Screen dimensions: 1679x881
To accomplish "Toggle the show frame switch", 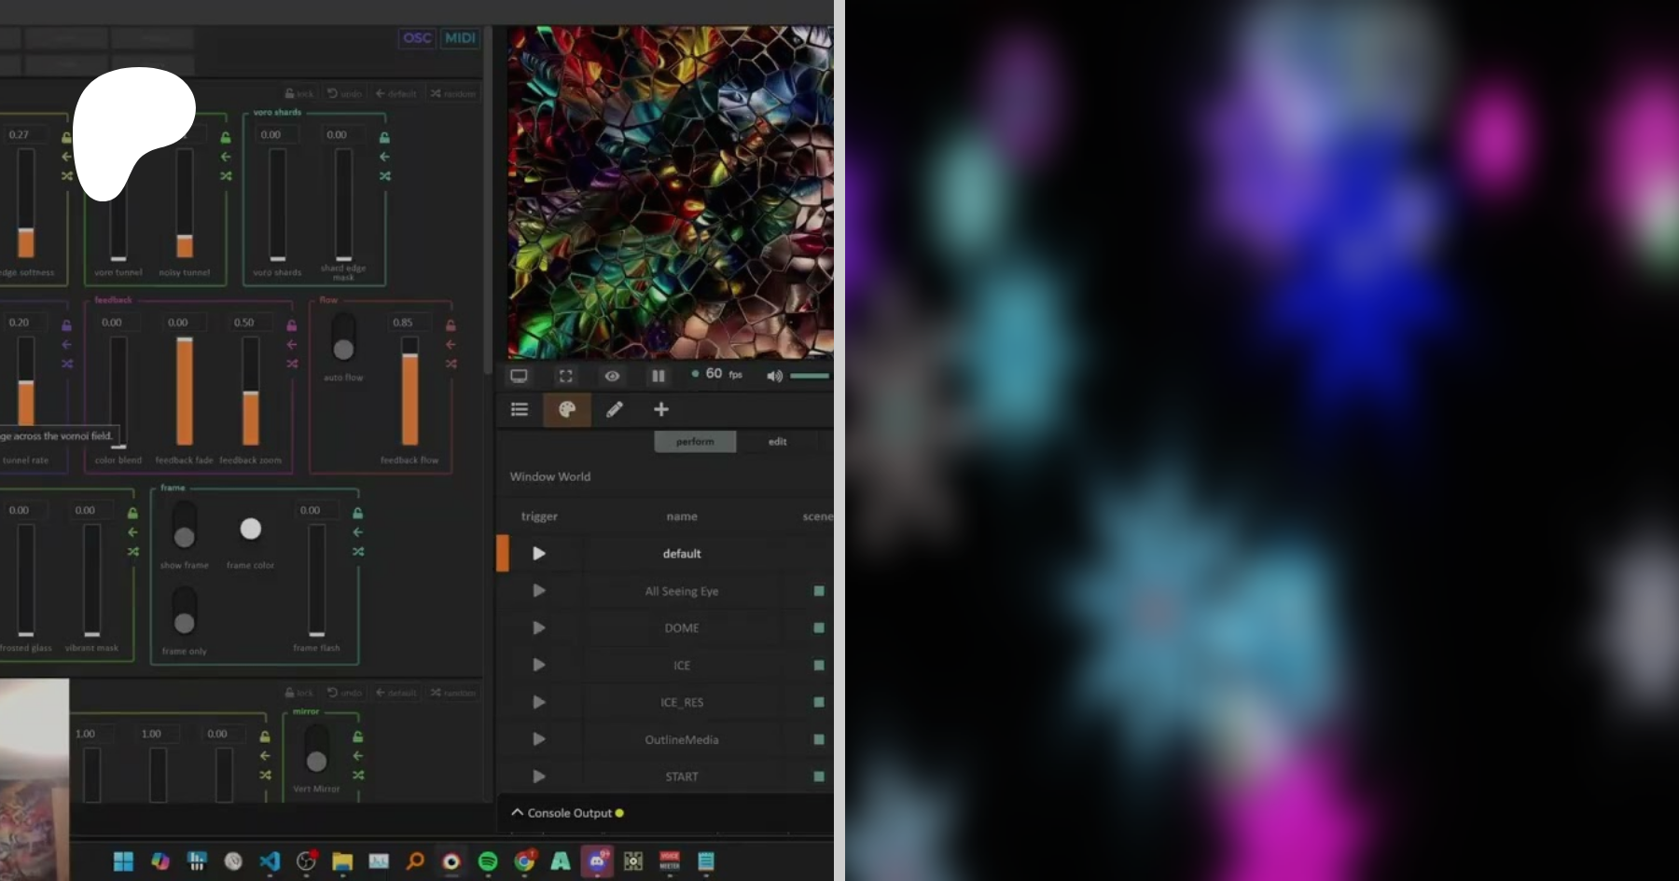I will [x=185, y=526].
